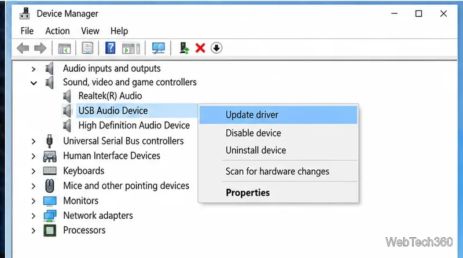Select Processors category label
Screen dimensions: 463x258
pos(84,230)
